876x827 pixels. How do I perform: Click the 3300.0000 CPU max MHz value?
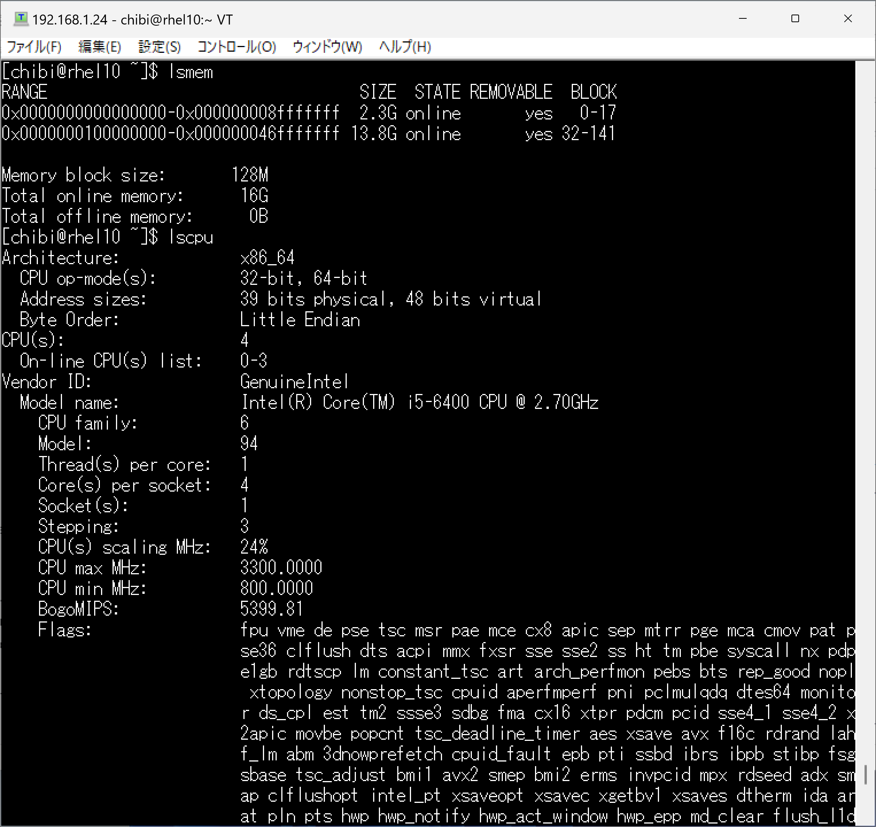(281, 567)
